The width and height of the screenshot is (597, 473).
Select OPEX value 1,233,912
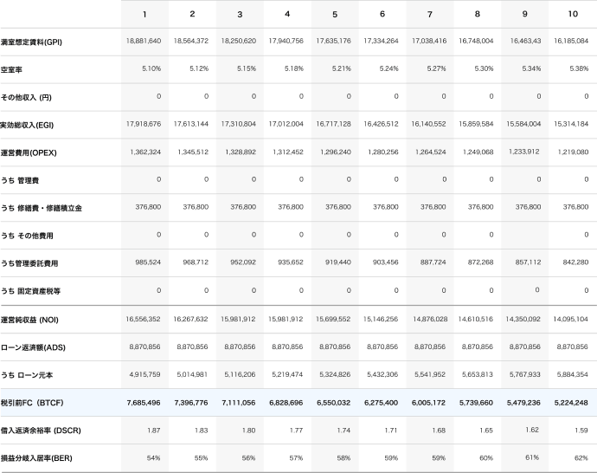pyautogui.click(x=524, y=152)
